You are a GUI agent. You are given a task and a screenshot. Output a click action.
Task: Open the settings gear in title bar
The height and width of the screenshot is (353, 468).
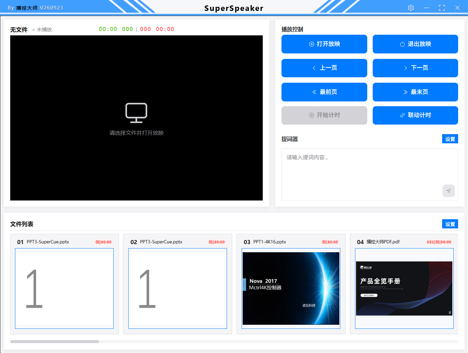411,8
